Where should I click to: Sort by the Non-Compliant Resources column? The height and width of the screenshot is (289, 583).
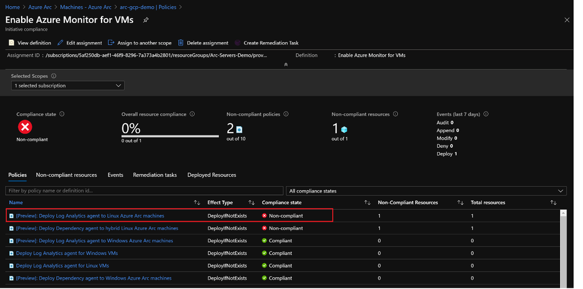click(460, 203)
